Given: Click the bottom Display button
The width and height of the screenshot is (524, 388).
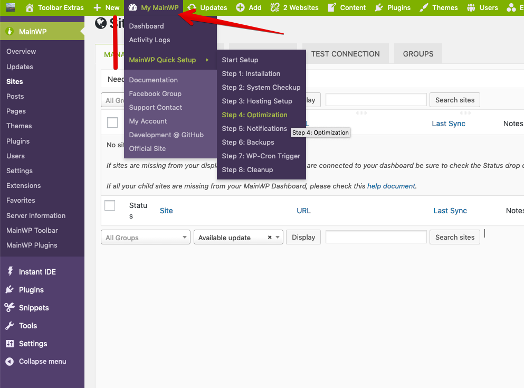Looking at the screenshot, I should pyautogui.click(x=303, y=237).
